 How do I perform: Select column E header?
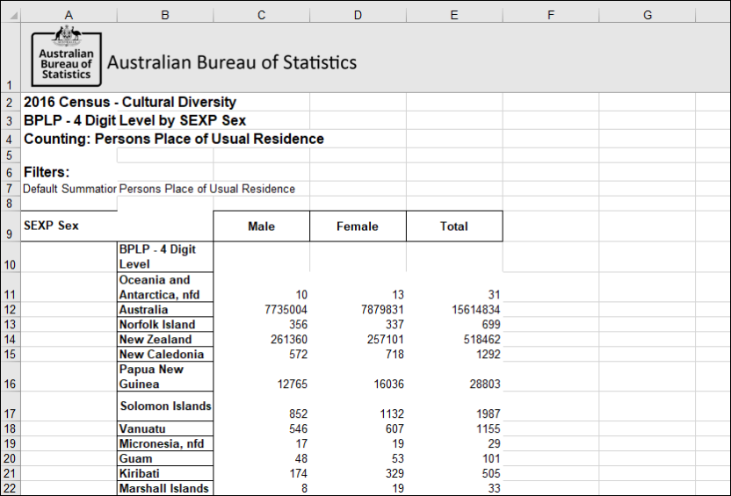(454, 15)
